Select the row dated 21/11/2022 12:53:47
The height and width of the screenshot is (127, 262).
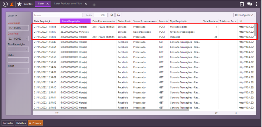pos(144,42)
